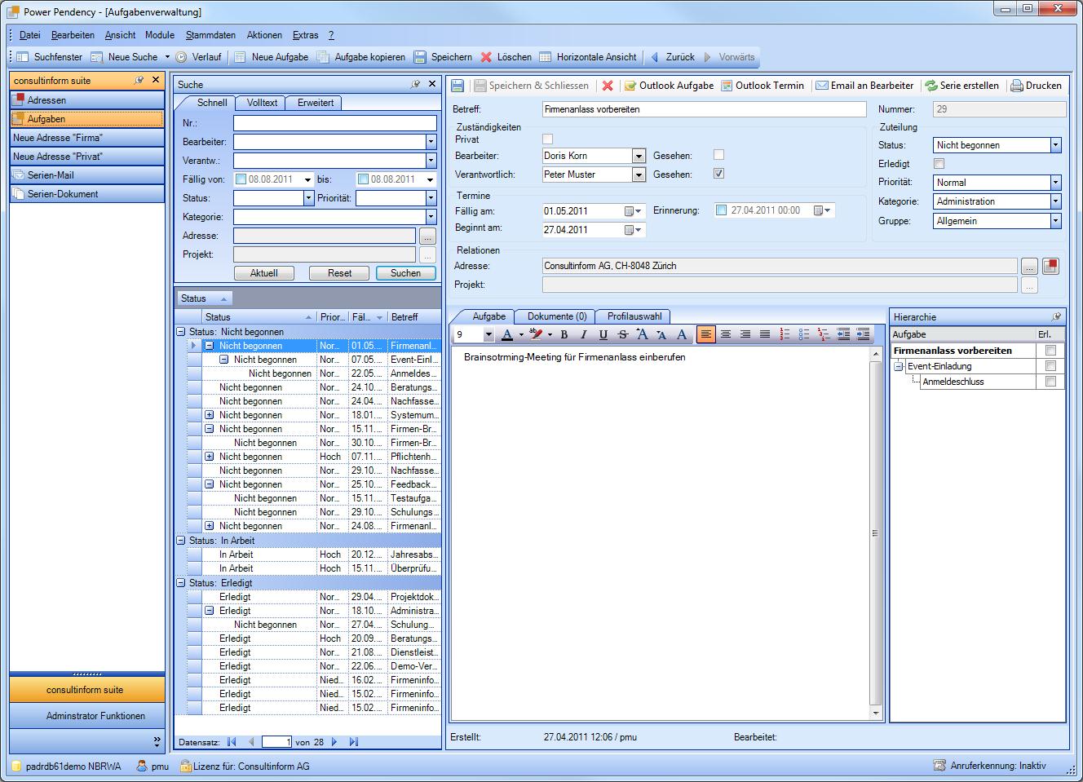Insert bulleted list in editor
The height and width of the screenshot is (782, 1083).
point(804,334)
